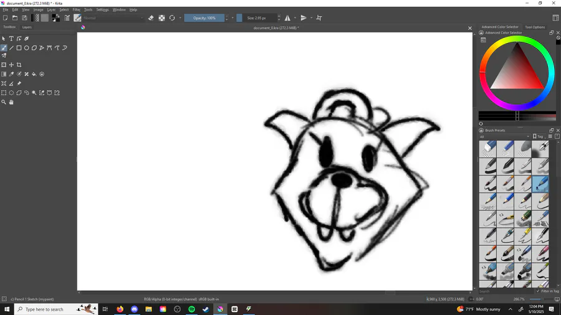The image size is (561, 315).
Task: Choose the brush preset thumbnail button
Action: 77,18
